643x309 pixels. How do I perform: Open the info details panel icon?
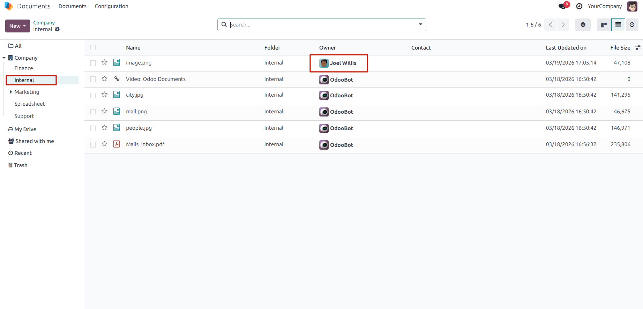[583, 25]
